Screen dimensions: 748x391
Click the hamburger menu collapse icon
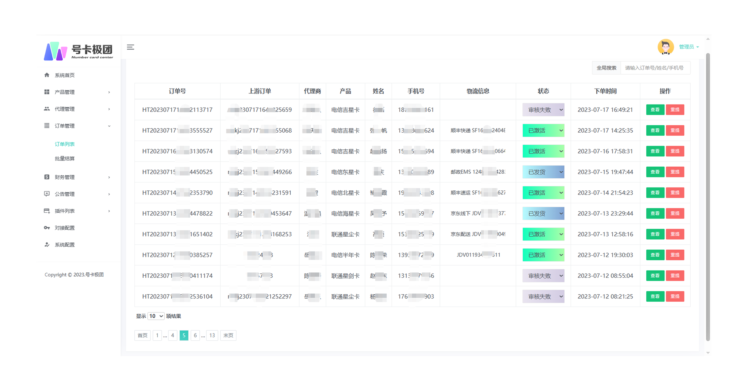pyautogui.click(x=130, y=47)
